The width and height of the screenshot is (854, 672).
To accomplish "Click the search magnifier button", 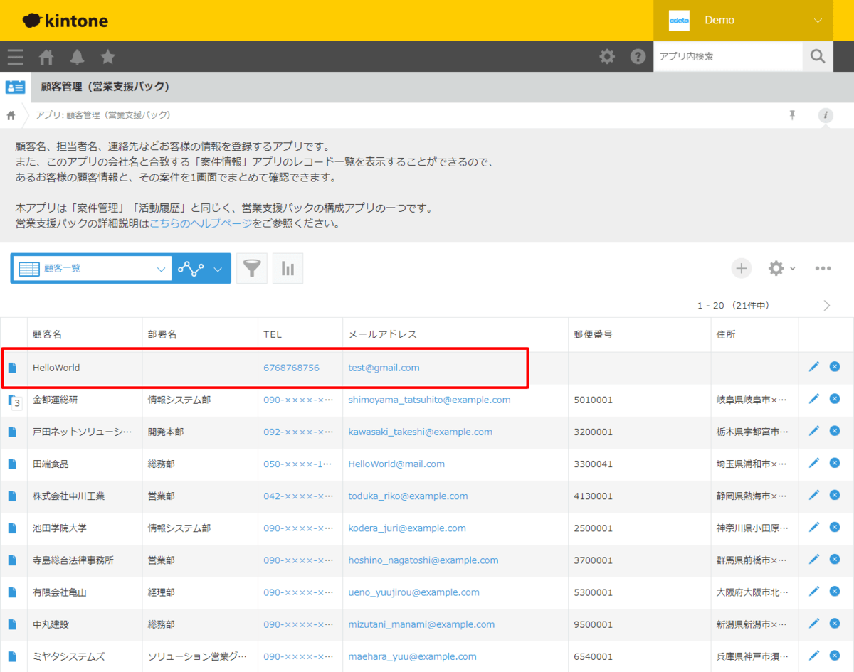I will point(818,56).
